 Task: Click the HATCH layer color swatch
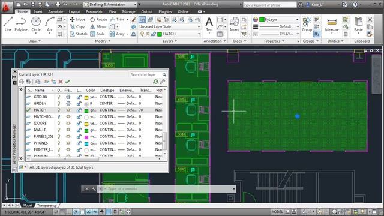(x=86, y=110)
